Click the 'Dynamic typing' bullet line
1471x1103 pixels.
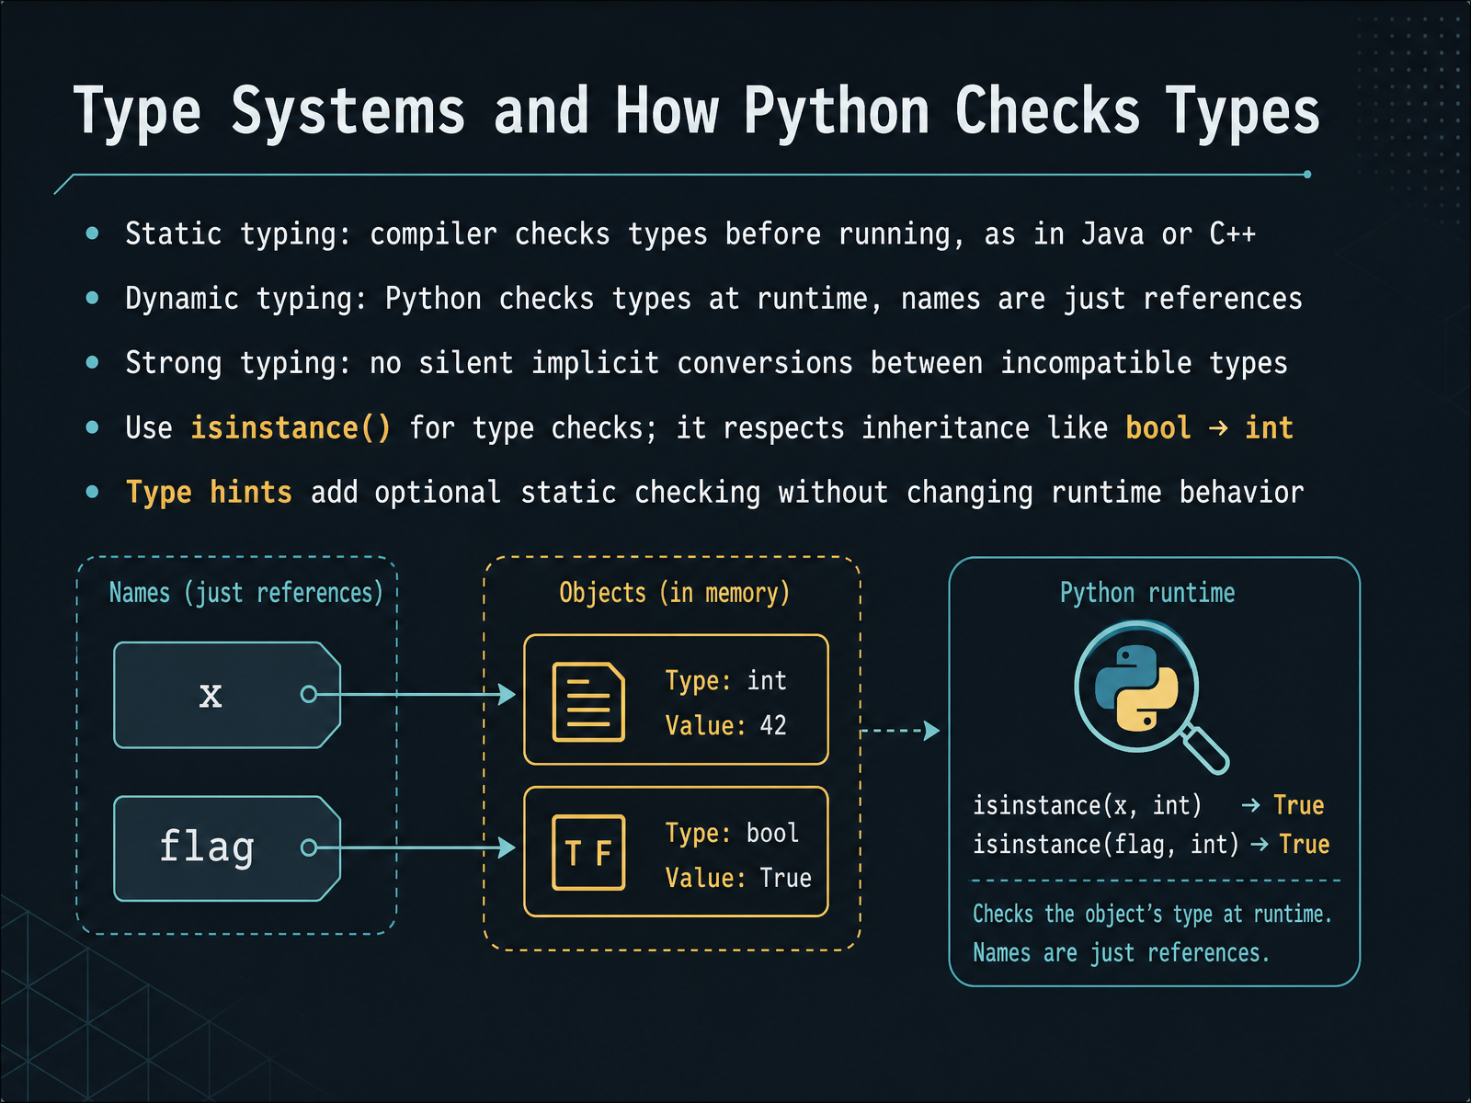(x=713, y=299)
